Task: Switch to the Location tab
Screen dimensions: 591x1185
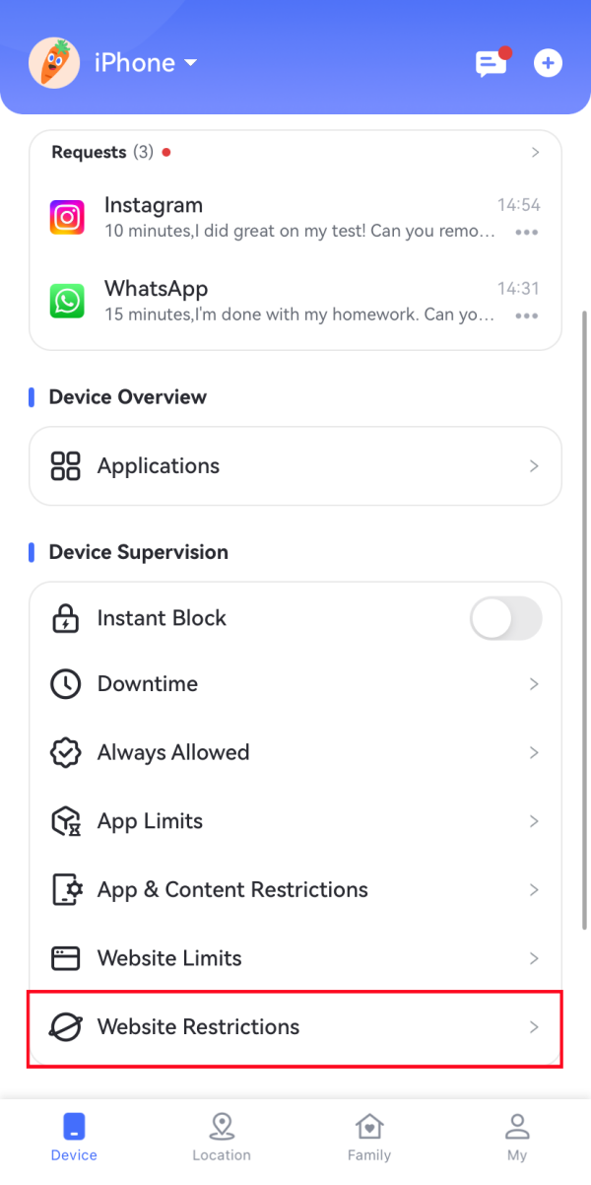Action: [x=222, y=1136]
